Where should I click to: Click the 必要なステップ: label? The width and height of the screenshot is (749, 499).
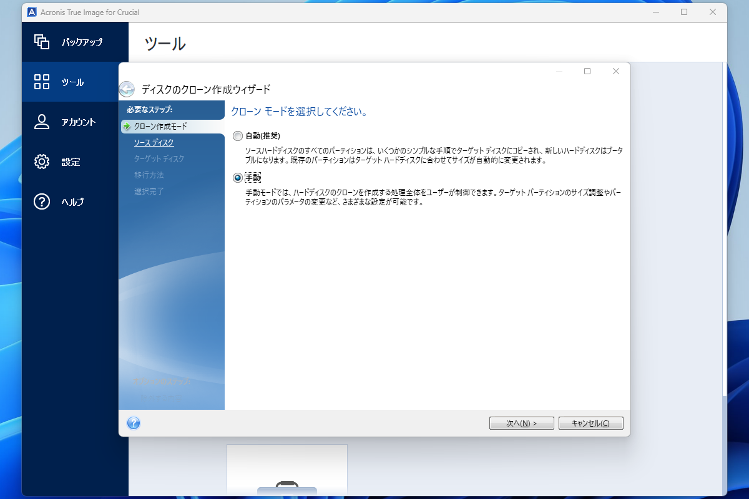click(x=149, y=110)
